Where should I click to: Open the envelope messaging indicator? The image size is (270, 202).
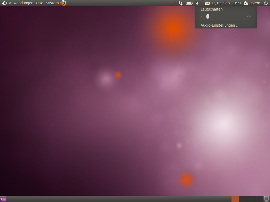click(207, 3)
